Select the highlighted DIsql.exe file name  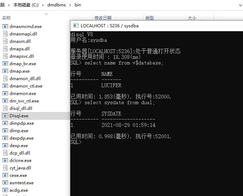pyautogui.click(x=19, y=116)
